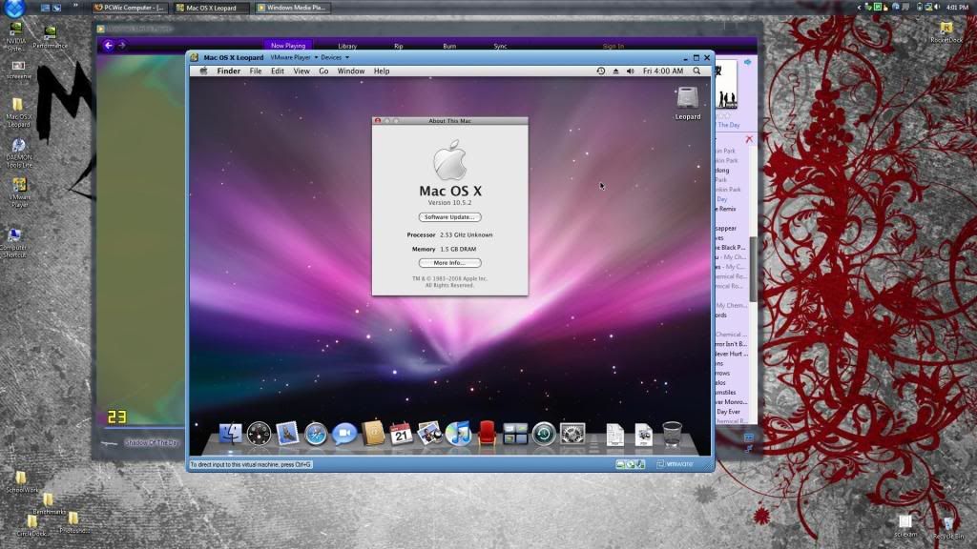Launch Preview photo icon in dock
The width and height of the screenshot is (977, 549).
[x=429, y=434]
